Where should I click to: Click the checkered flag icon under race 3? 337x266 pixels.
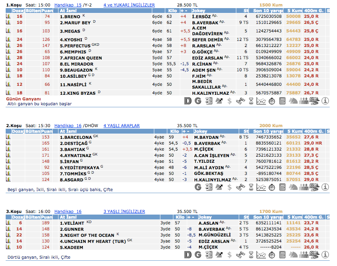[x=314, y=255]
